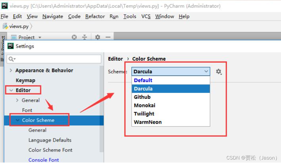Open the Project panel gear options

click(x=98, y=37)
